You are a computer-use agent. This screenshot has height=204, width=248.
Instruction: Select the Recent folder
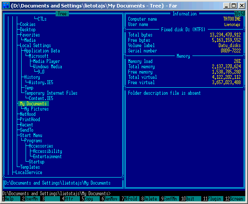(26, 125)
